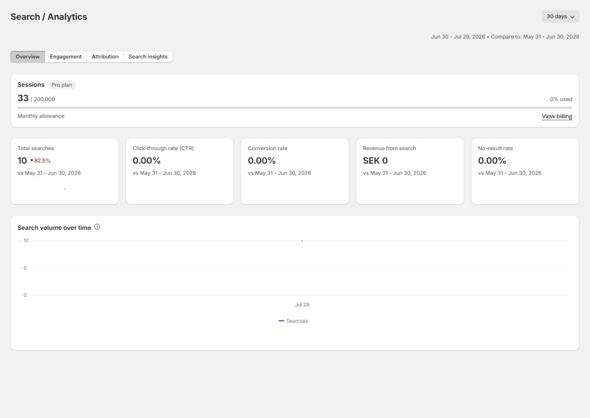The height and width of the screenshot is (418, 590).
Task: Toggle the Searches legend item in the chart
Action: click(x=293, y=321)
